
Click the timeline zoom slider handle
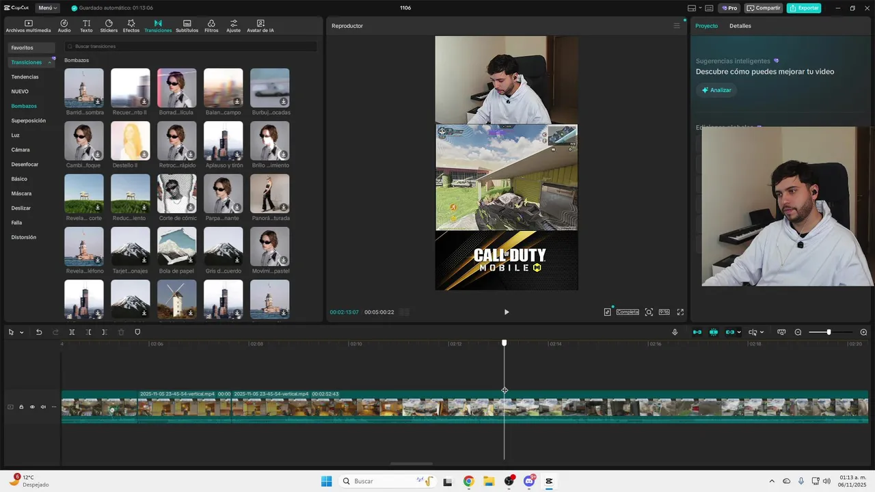[829, 332]
